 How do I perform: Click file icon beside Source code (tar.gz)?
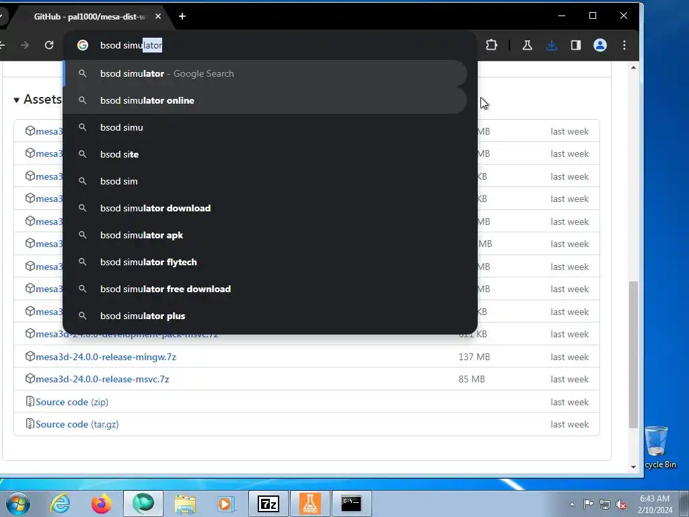[30, 424]
